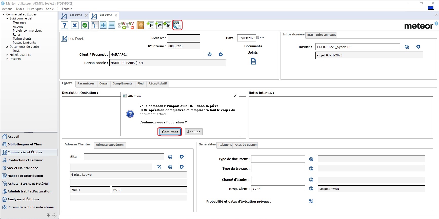Select Projets commerciaux in the tree

[27, 31]
